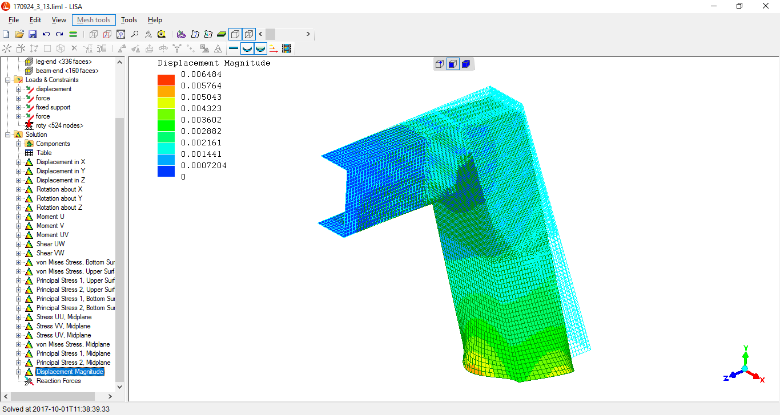Play the filmstrip animation icon
The image size is (780, 415).
tap(287, 48)
